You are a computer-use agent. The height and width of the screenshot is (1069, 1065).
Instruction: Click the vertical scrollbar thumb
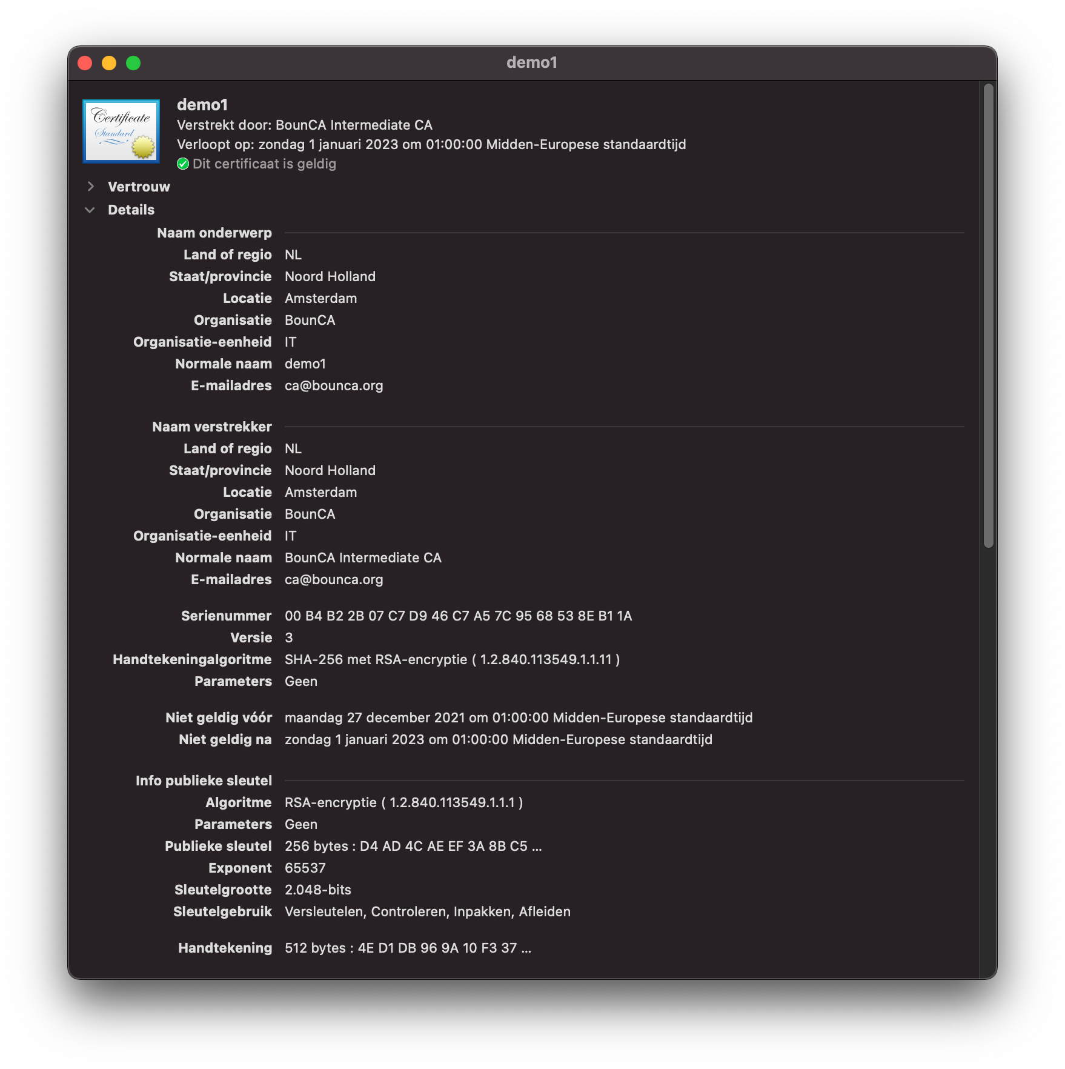click(989, 316)
